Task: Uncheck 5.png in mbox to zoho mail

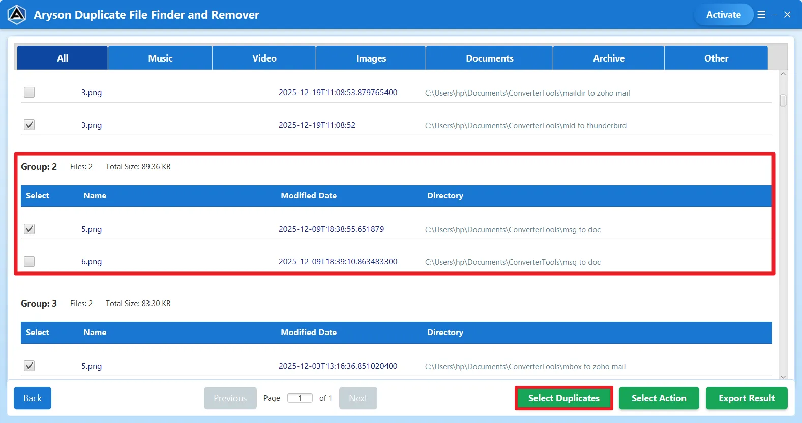Action: pyautogui.click(x=29, y=366)
